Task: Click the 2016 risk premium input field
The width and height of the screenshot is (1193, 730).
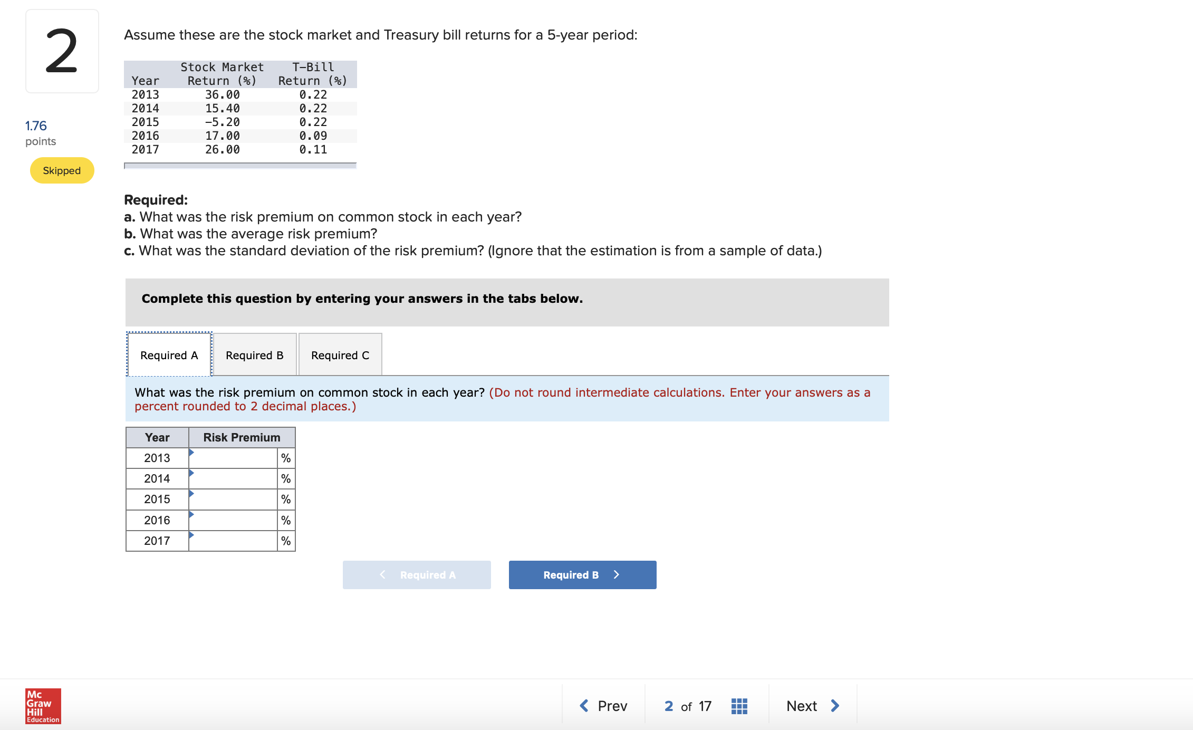Action: click(233, 520)
